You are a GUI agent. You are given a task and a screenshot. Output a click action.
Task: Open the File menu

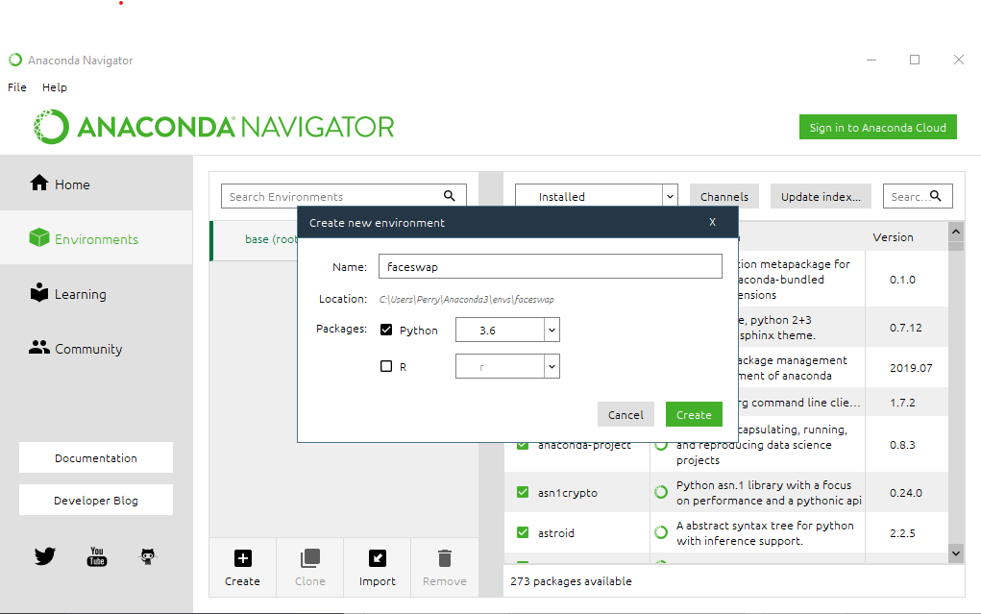point(17,87)
